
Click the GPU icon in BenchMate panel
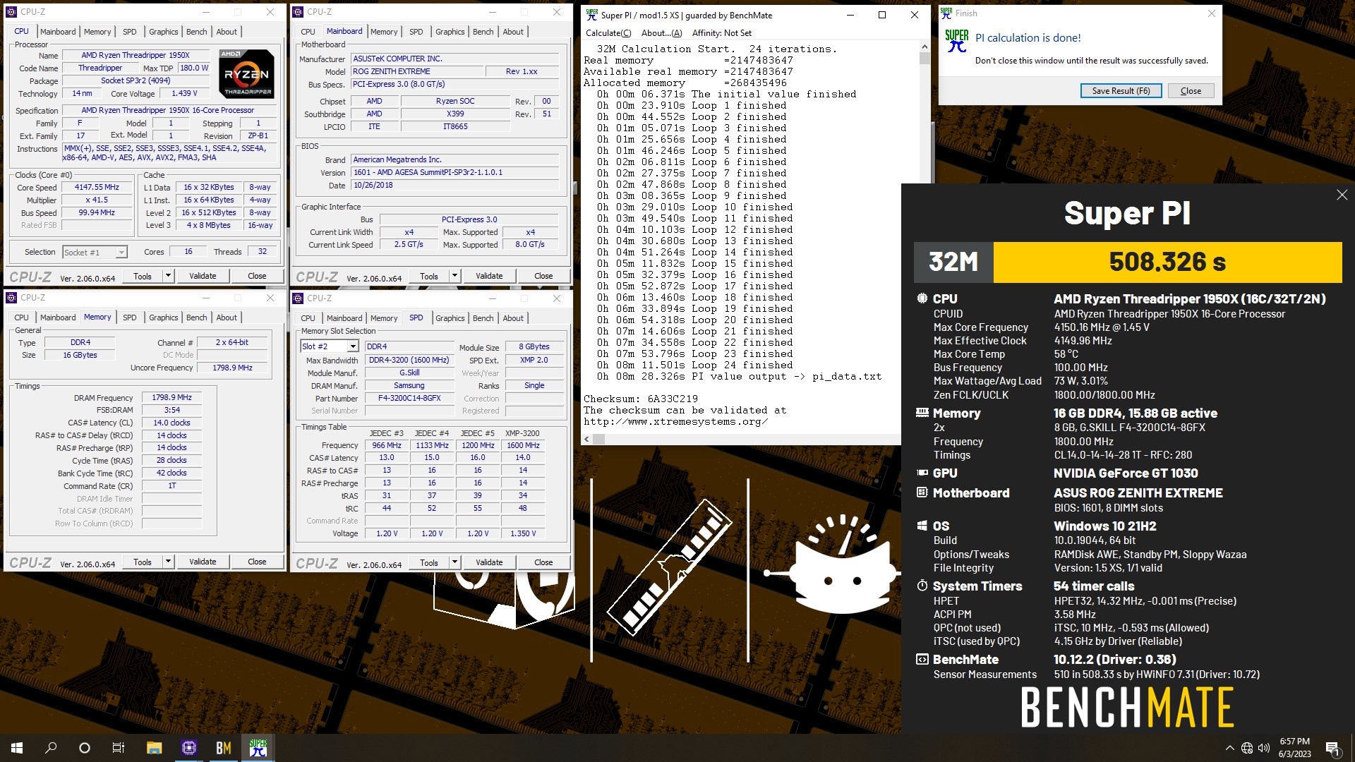pyautogui.click(x=922, y=473)
